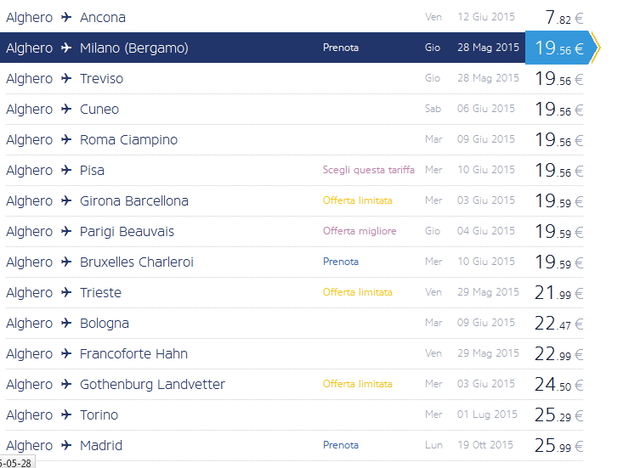Click the airplane icon beside Pisa
This screenshot has height=468, width=623.
click(x=66, y=171)
